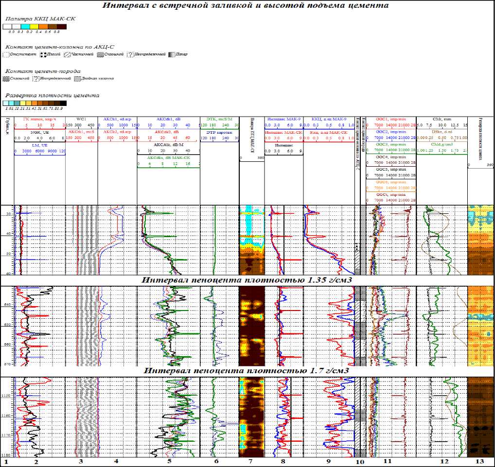Click heading 'Развертка плотности цемента'
The image size is (495, 467).
[x=52, y=95]
